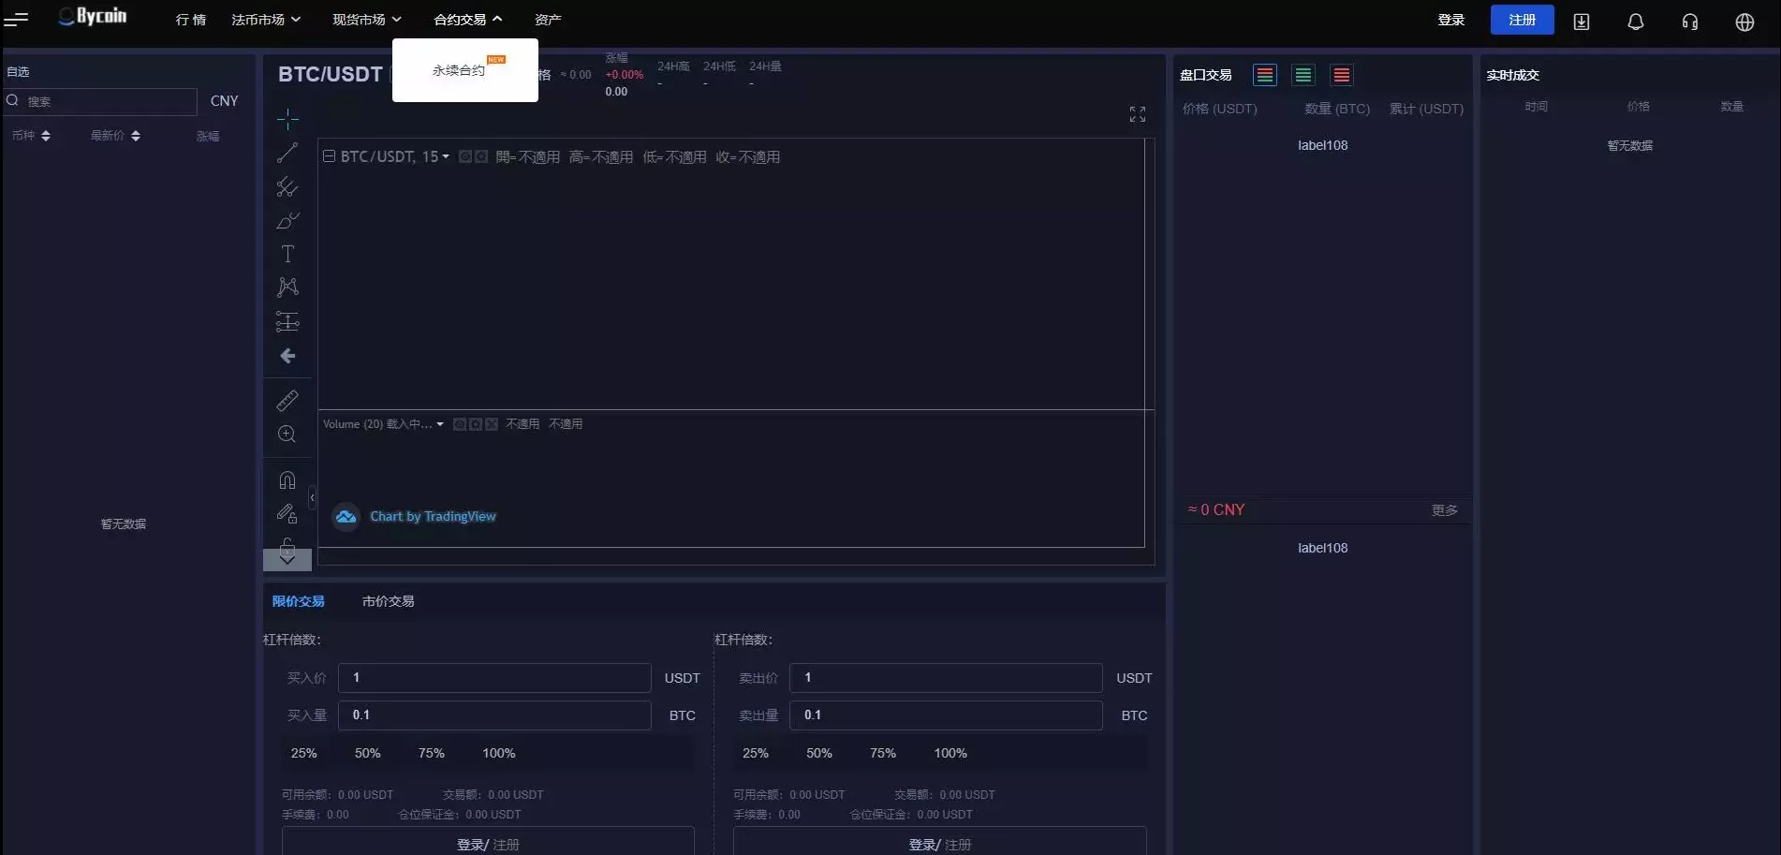Select the 50% buy amount option

pyautogui.click(x=367, y=752)
